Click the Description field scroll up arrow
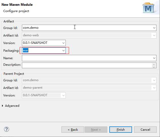The height and width of the screenshot is (137, 160). [154, 64]
